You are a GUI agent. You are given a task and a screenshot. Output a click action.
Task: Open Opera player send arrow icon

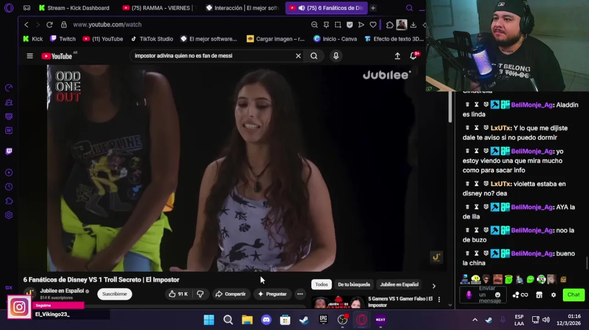point(361,25)
